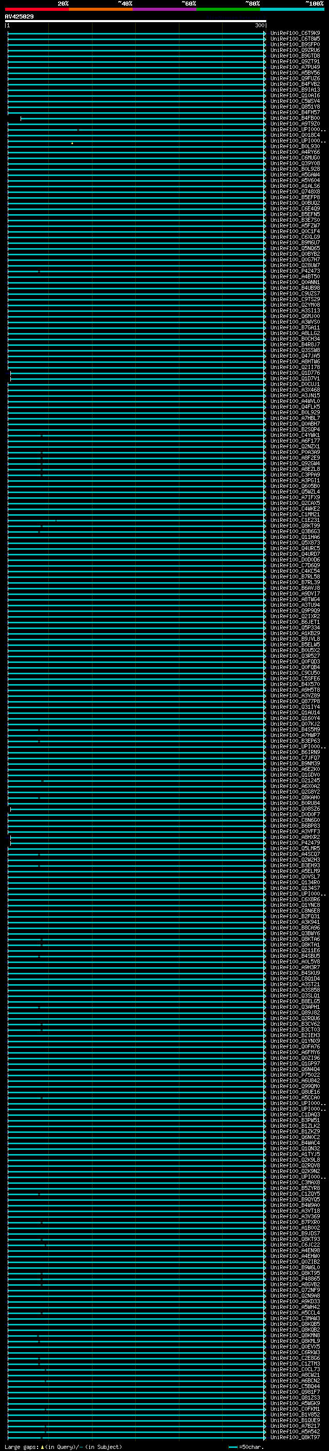Select the UniRef100_B9IA13 label
329x1451 pixels.
pyautogui.click(x=295, y=90)
